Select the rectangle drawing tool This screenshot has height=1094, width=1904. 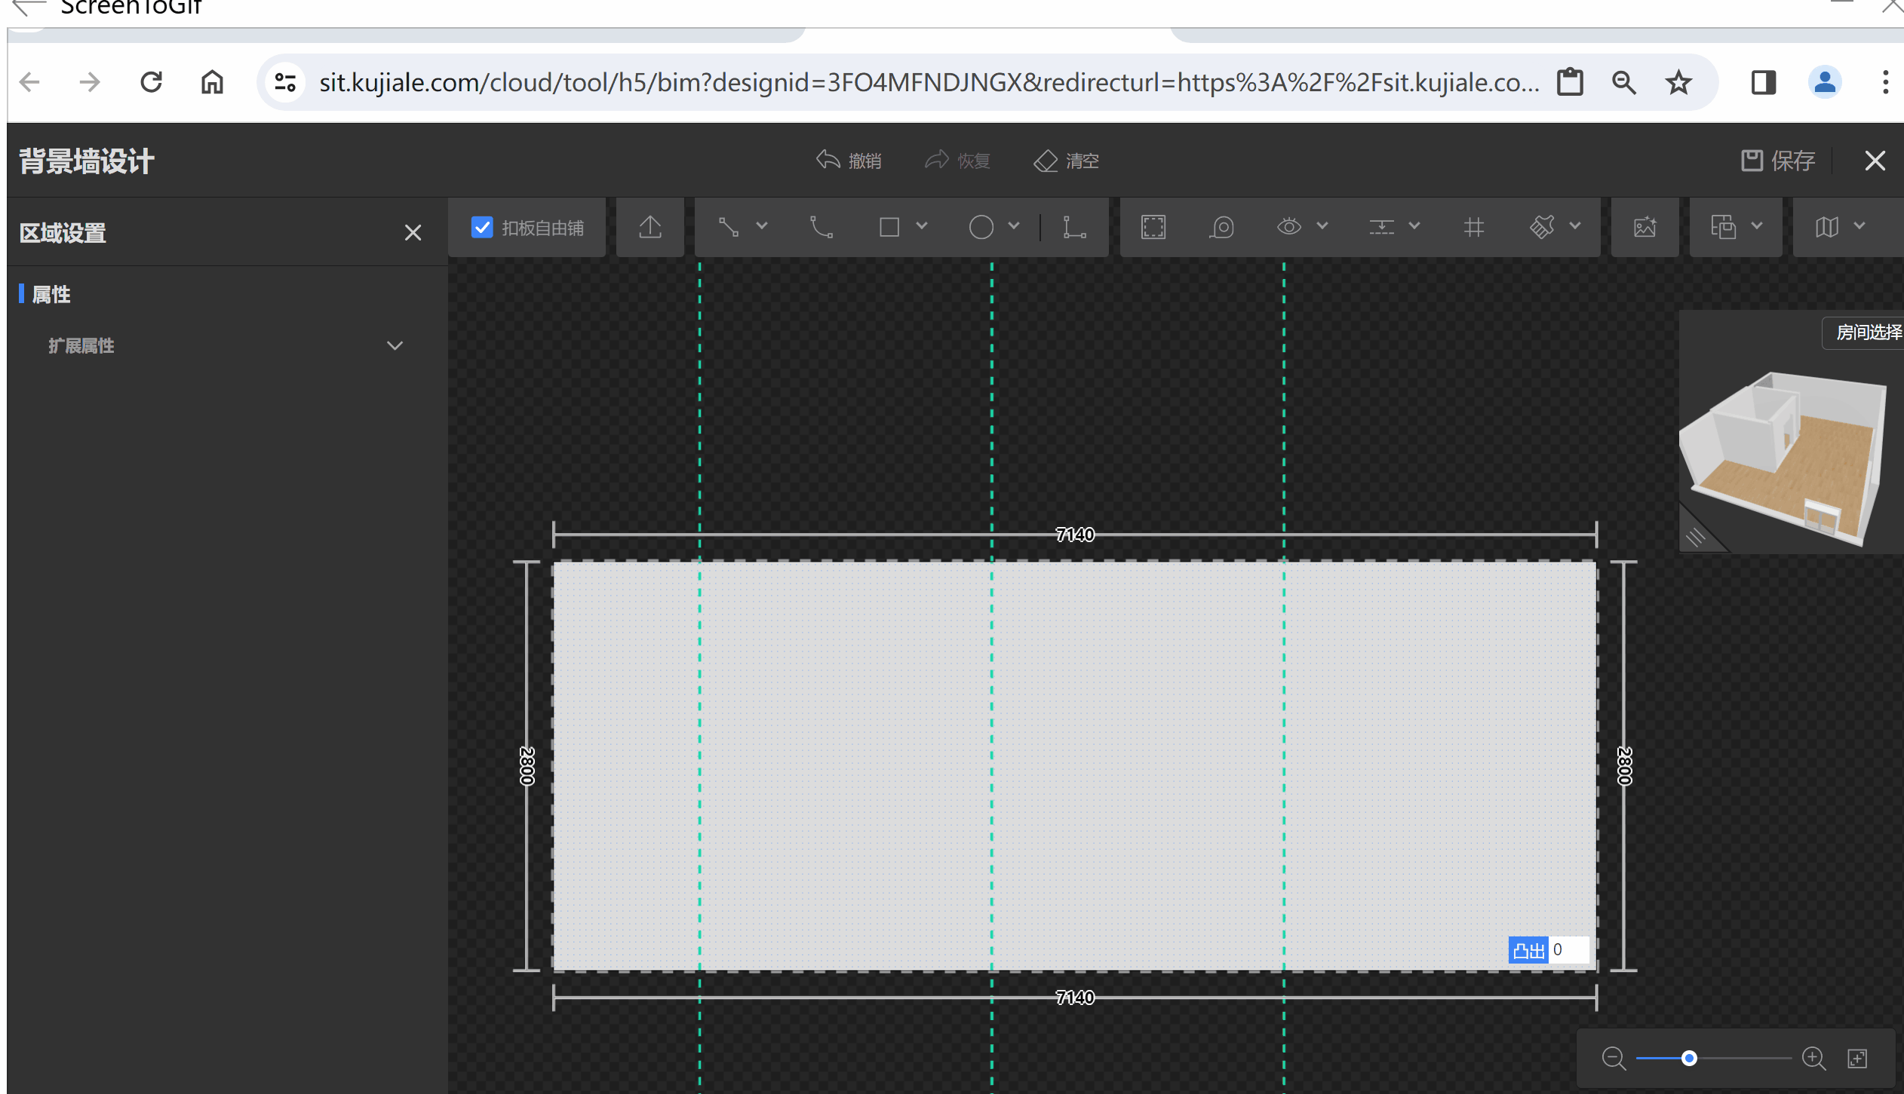[x=889, y=227]
